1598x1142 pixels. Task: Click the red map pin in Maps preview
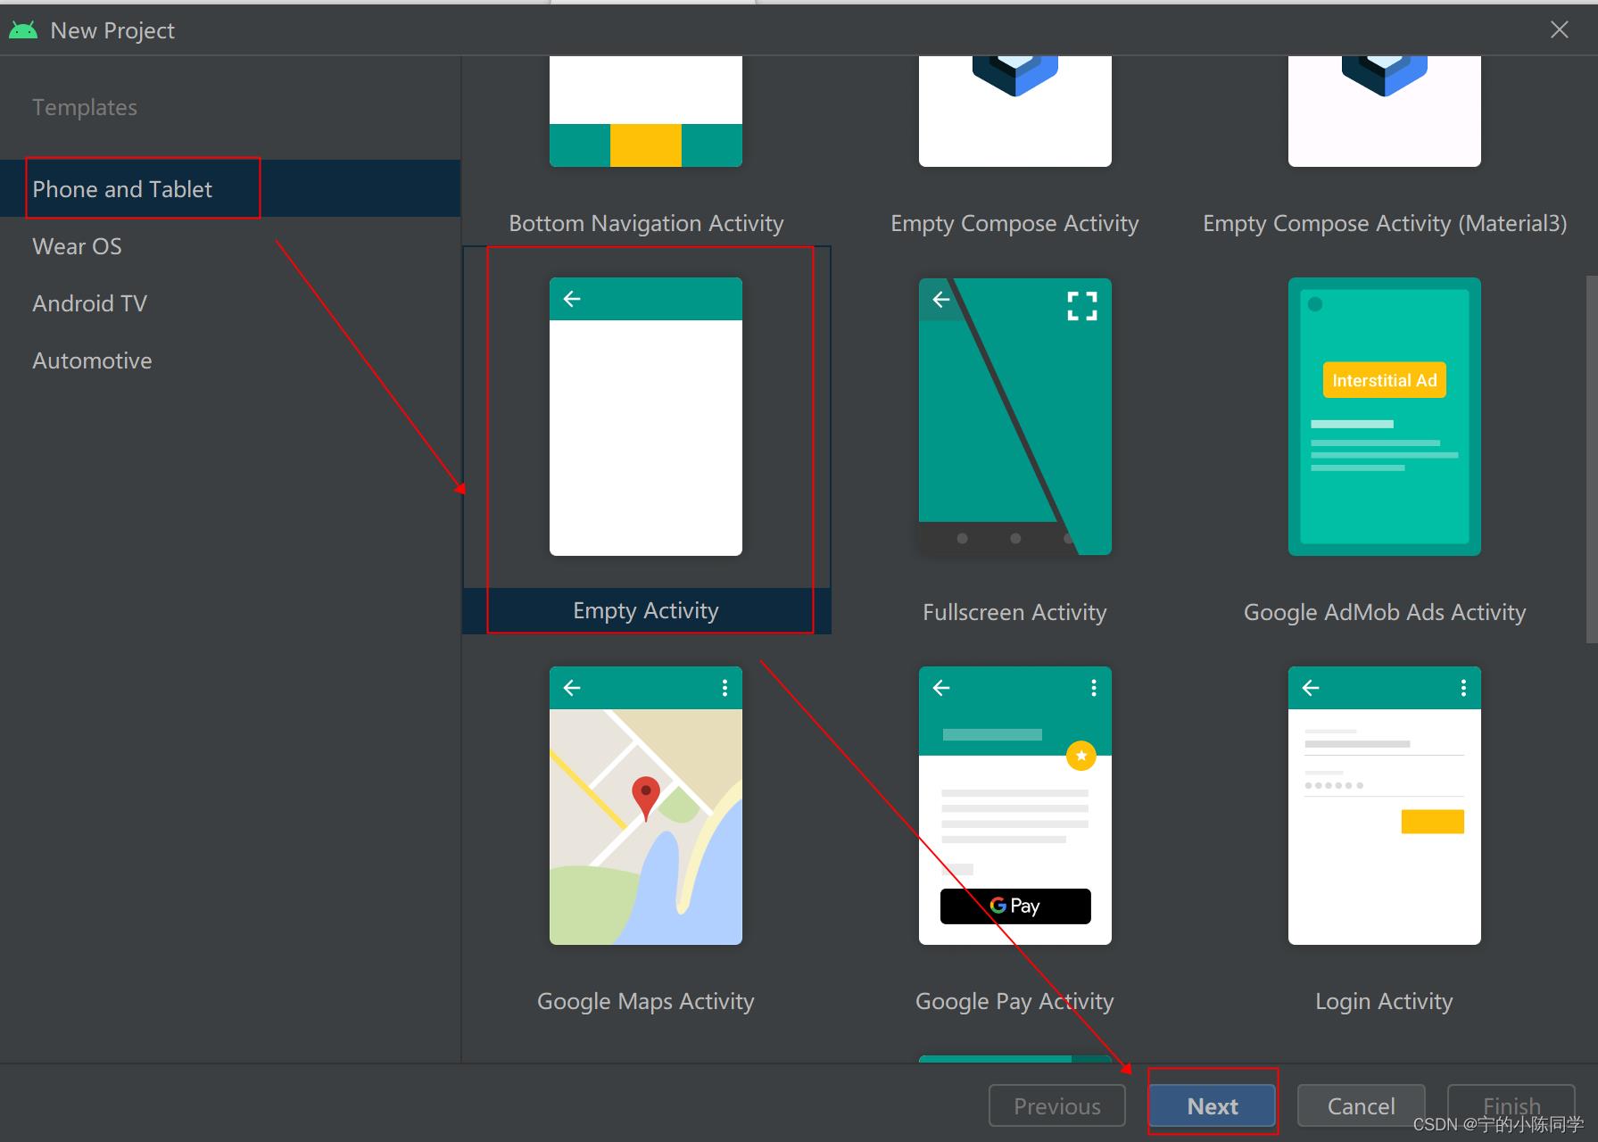pos(646,798)
